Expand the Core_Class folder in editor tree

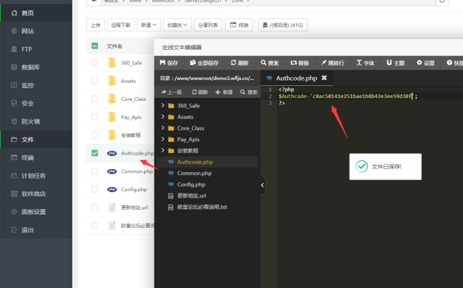click(163, 127)
